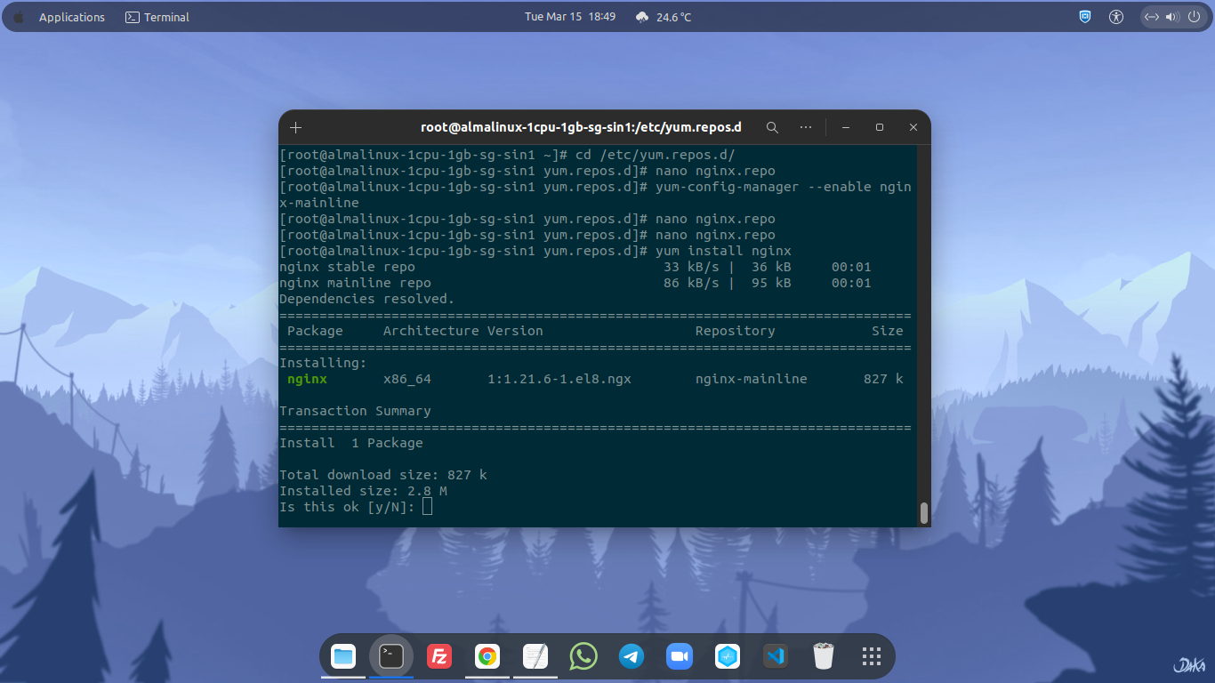Open the text editor notepad dock icon
Image resolution: width=1215 pixels, height=683 pixels.
coord(535,656)
